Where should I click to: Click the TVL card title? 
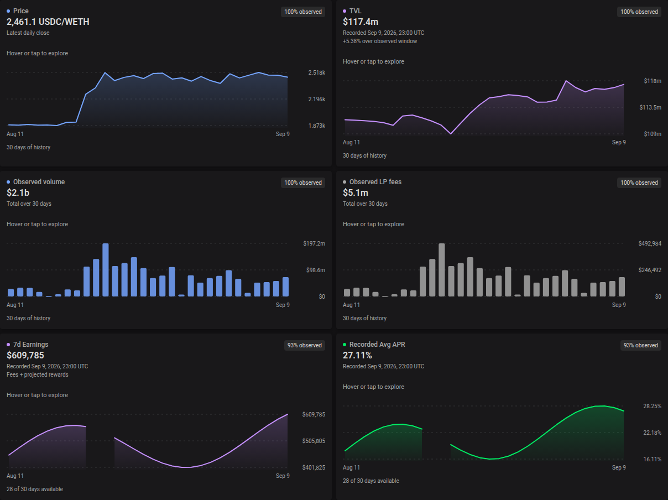[x=356, y=11]
